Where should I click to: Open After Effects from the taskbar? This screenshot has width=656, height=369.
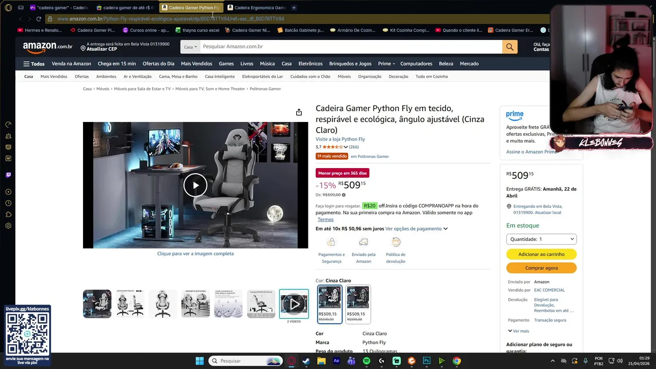pyautogui.click(x=336, y=361)
